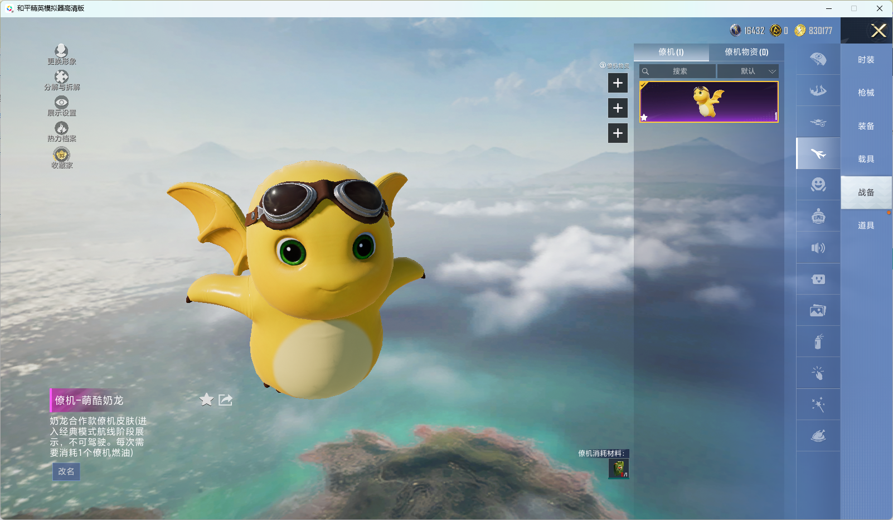Click the 搜索 search field
Viewport: 893px width, 520px height.
pyautogui.click(x=679, y=71)
